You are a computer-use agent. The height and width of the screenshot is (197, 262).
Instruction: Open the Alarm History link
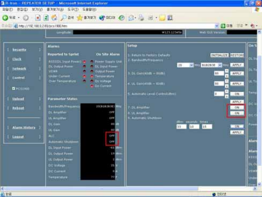(24, 128)
